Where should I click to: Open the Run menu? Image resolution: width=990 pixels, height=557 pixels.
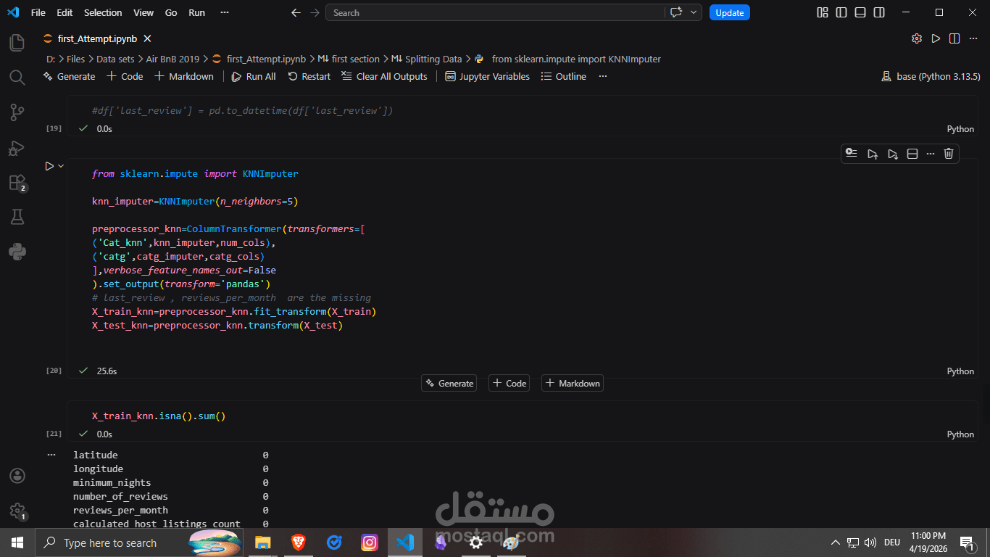click(x=196, y=12)
